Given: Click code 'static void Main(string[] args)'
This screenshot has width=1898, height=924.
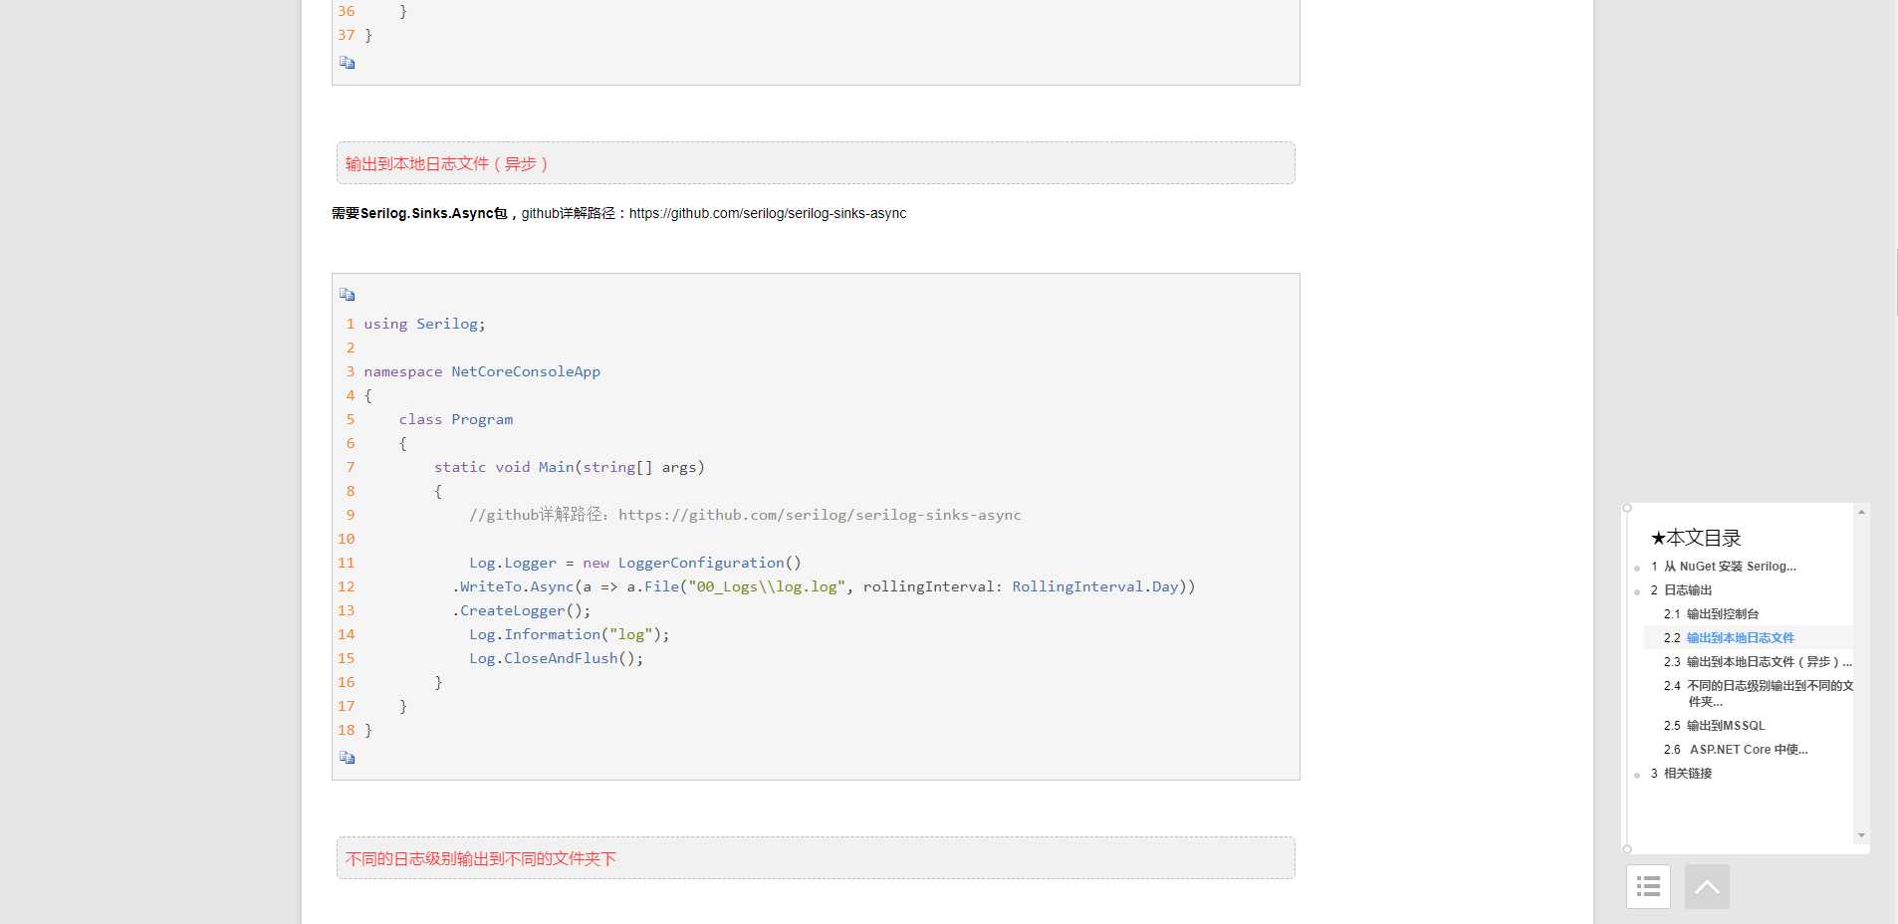Looking at the screenshot, I should click(x=570, y=467).
